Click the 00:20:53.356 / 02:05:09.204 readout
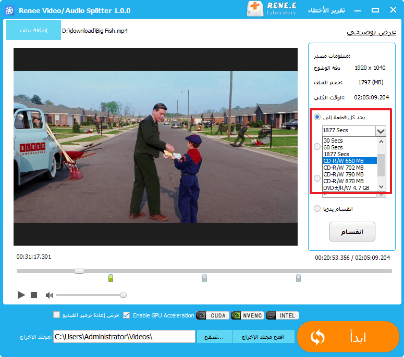The image size is (404, 357). [352, 258]
